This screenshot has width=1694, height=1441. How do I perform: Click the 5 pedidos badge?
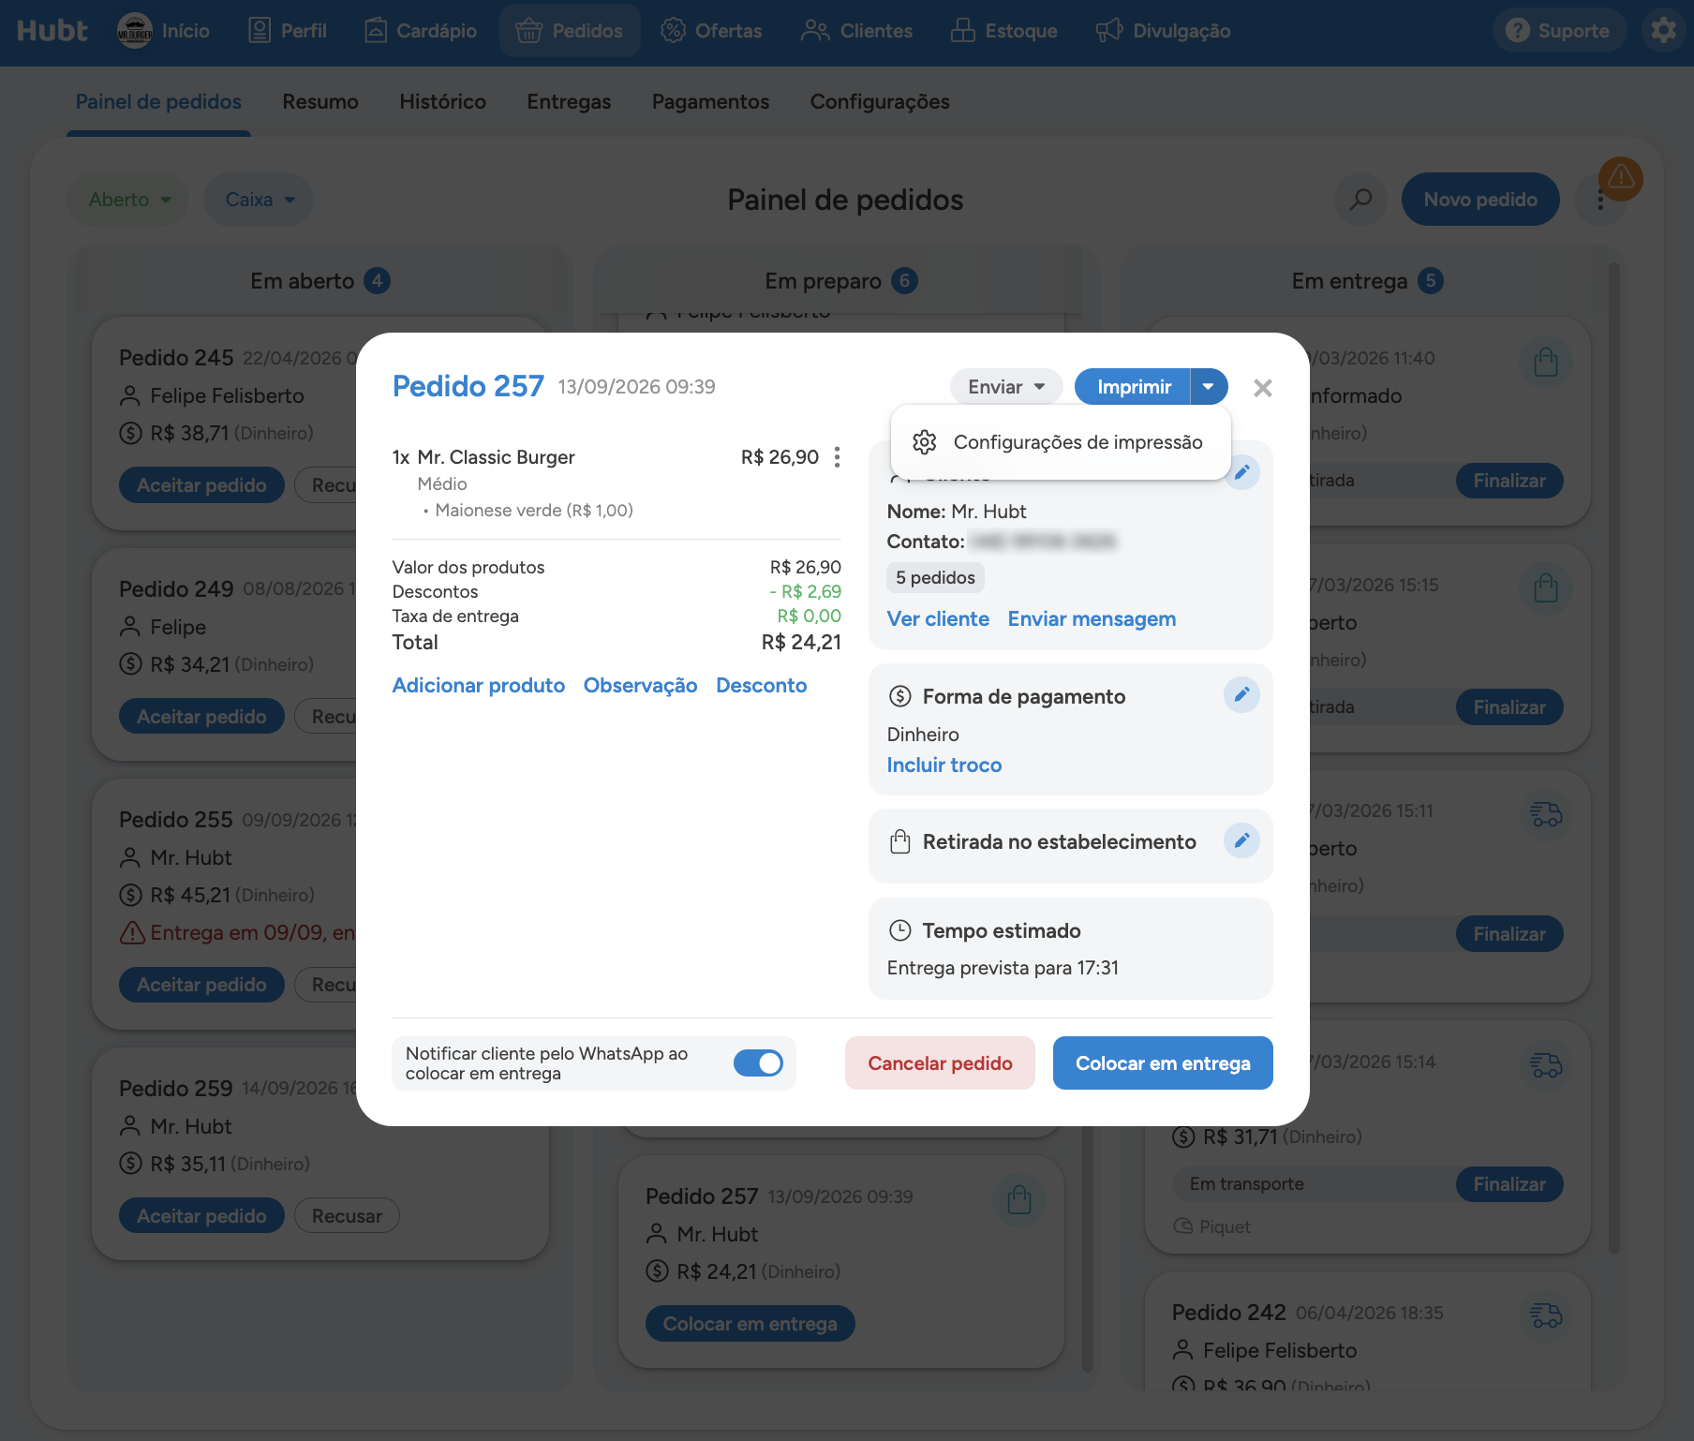tap(935, 578)
